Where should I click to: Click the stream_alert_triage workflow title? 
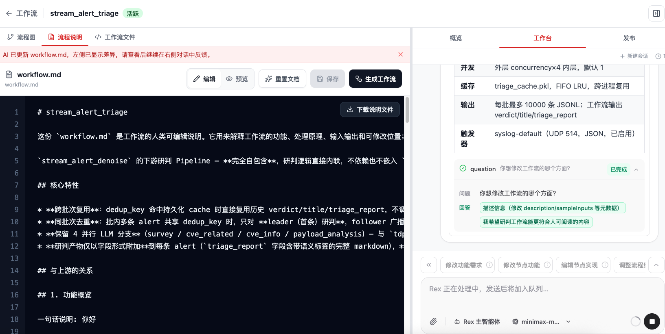tap(84, 13)
